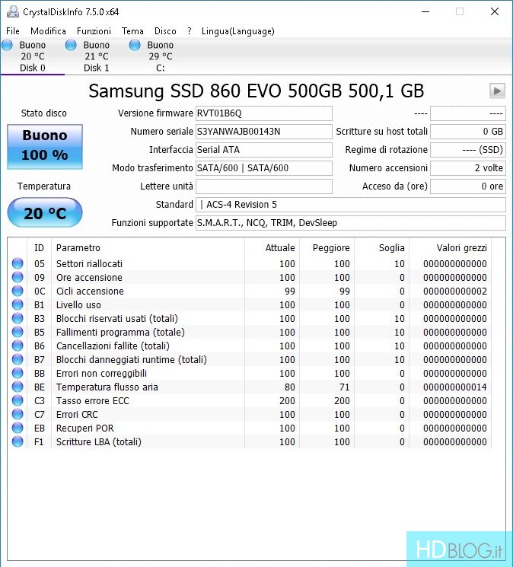Image resolution: width=513 pixels, height=567 pixels.
Task: Select the 'Livello uso' parameter text
Action: [78, 305]
